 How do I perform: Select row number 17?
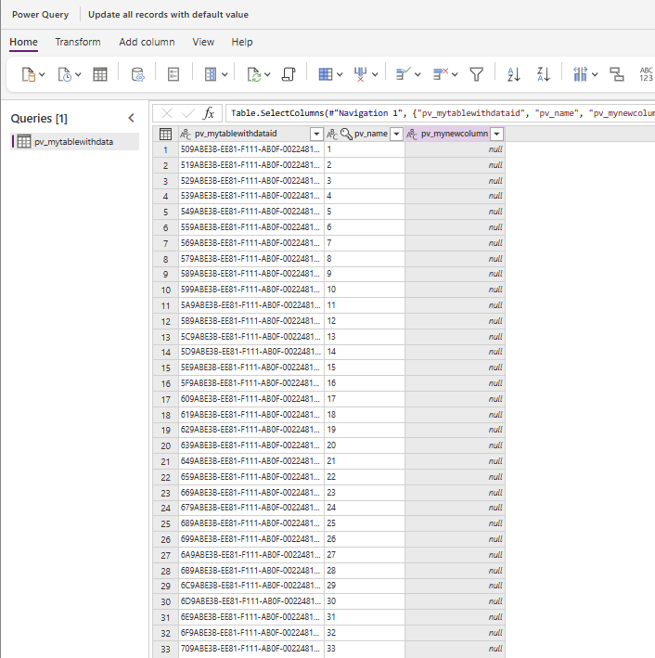coord(165,399)
